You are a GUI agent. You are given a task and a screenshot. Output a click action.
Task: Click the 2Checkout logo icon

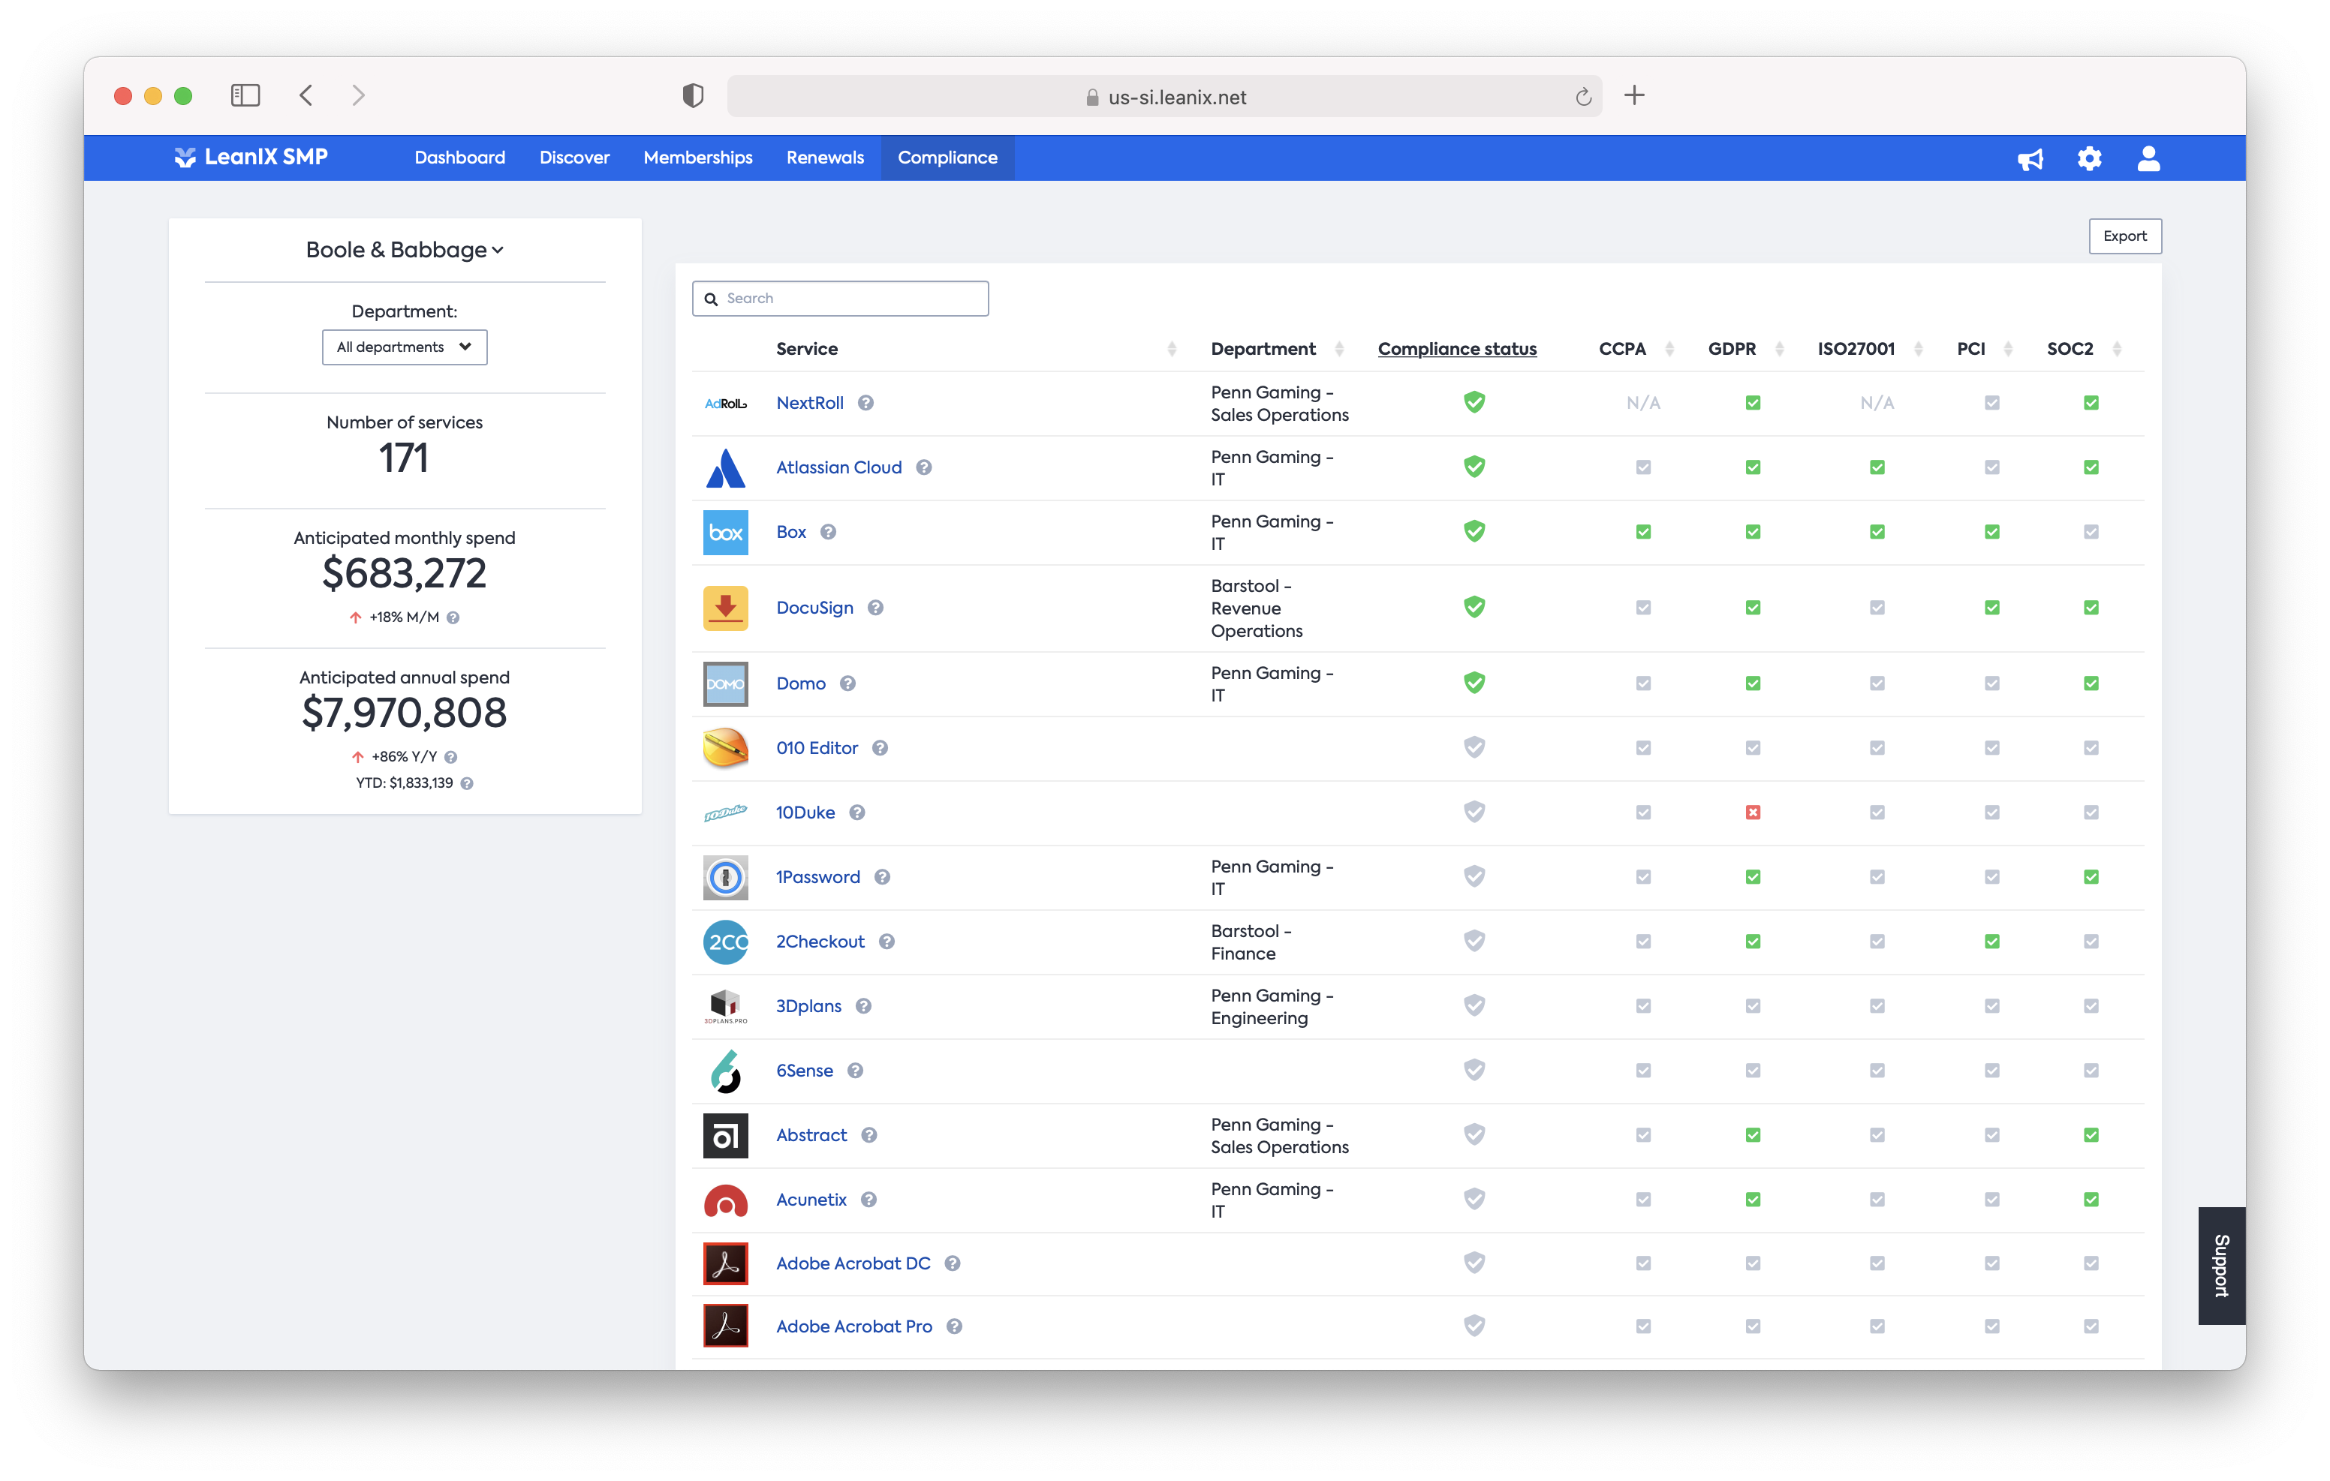(726, 942)
